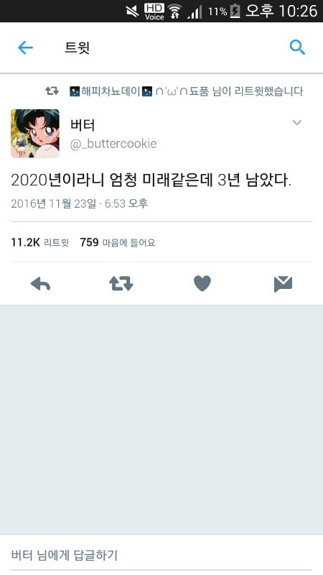Tap the 버터 님에게 답글하기 field
Screen dimensions: 323x575
coord(161,555)
